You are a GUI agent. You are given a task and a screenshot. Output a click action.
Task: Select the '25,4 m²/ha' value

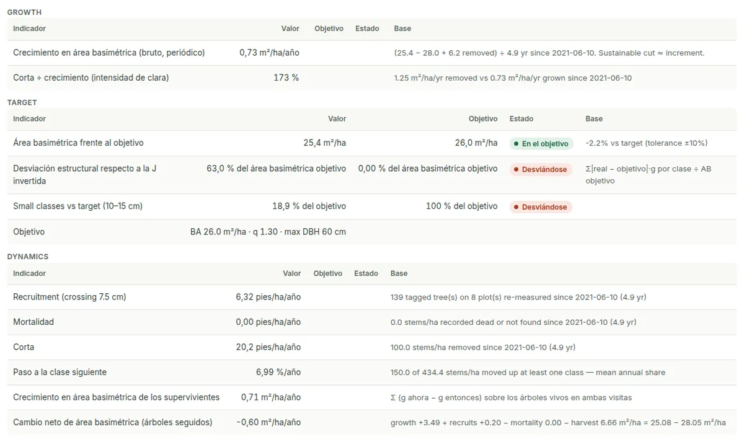click(325, 143)
